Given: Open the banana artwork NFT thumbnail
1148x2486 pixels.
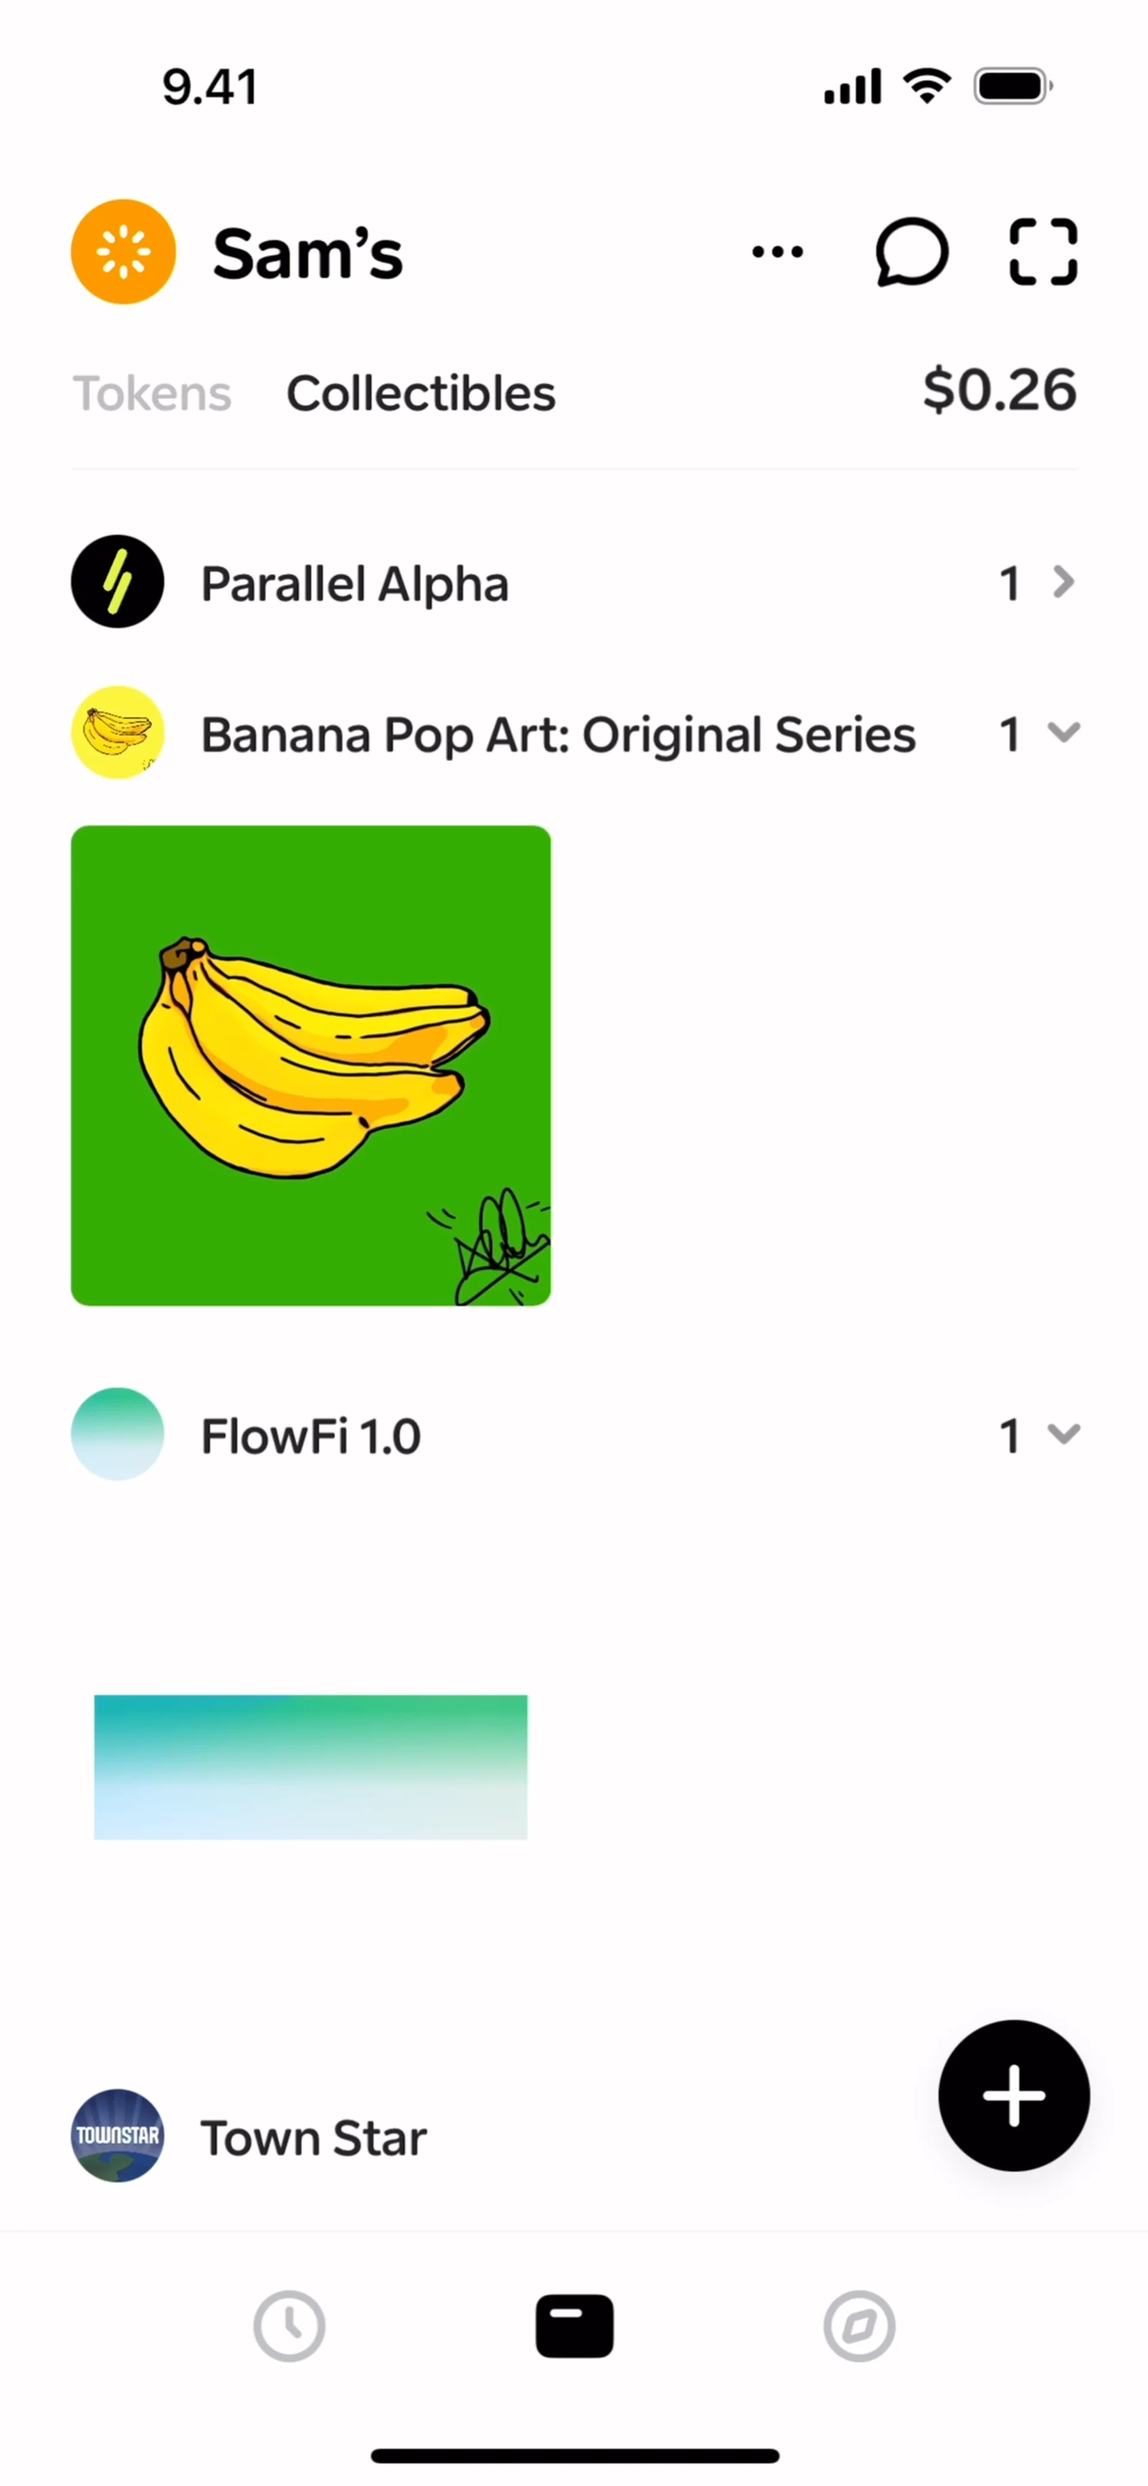Looking at the screenshot, I should click(311, 1065).
